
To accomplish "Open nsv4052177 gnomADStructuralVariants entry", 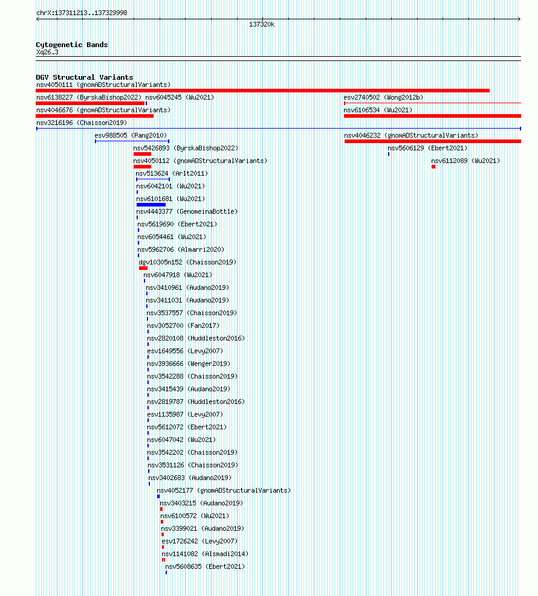I will pyautogui.click(x=224, y=490).
